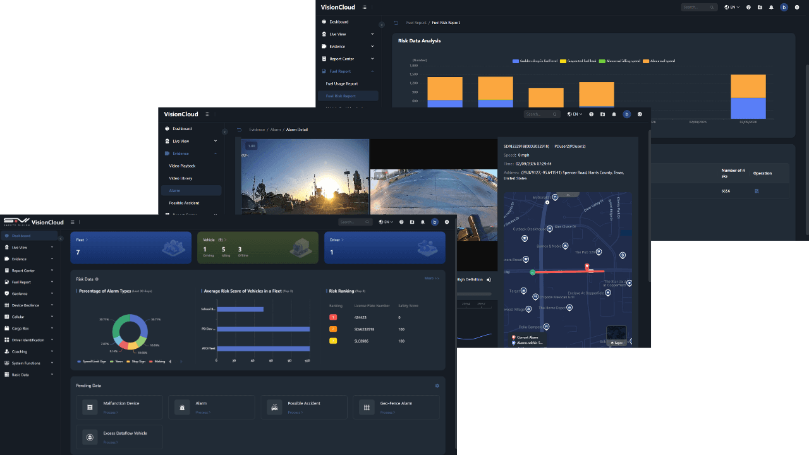This screenshot has height=455, width=809.
Task: Open the EN language dropdown
Action: [x=386, y=222]
